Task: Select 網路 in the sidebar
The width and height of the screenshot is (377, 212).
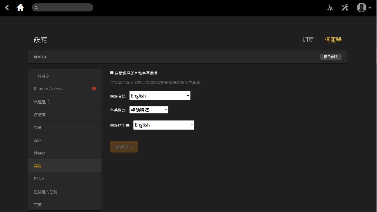Action: tap(65, 140)
